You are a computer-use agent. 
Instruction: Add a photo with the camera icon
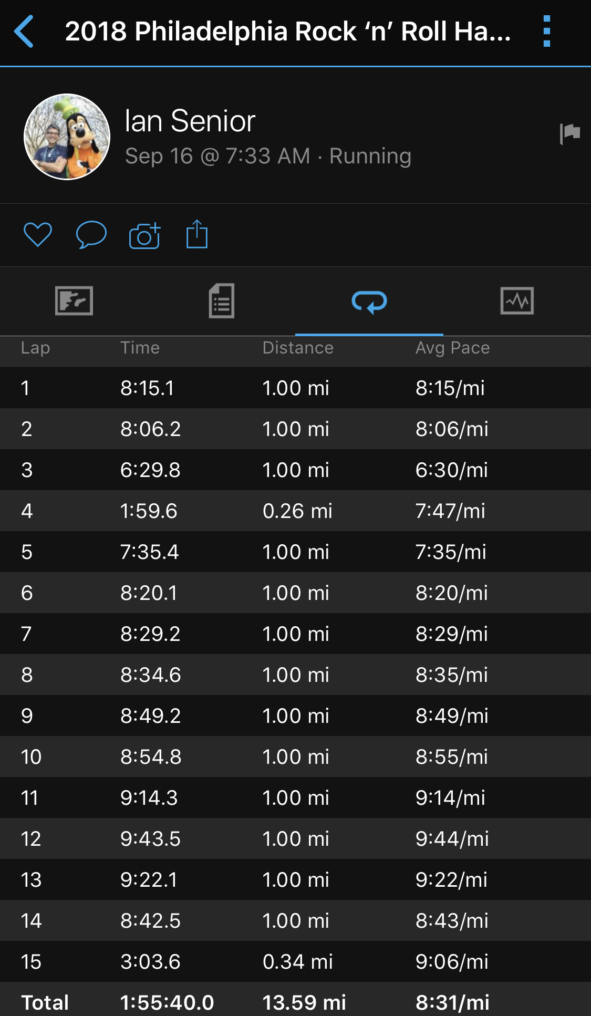(x=144, y=235)
